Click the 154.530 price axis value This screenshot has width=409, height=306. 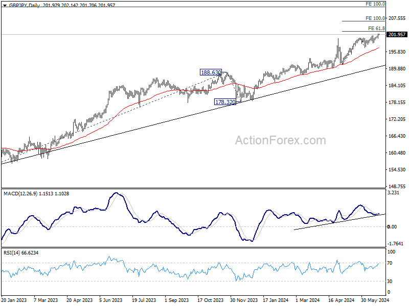397,170
